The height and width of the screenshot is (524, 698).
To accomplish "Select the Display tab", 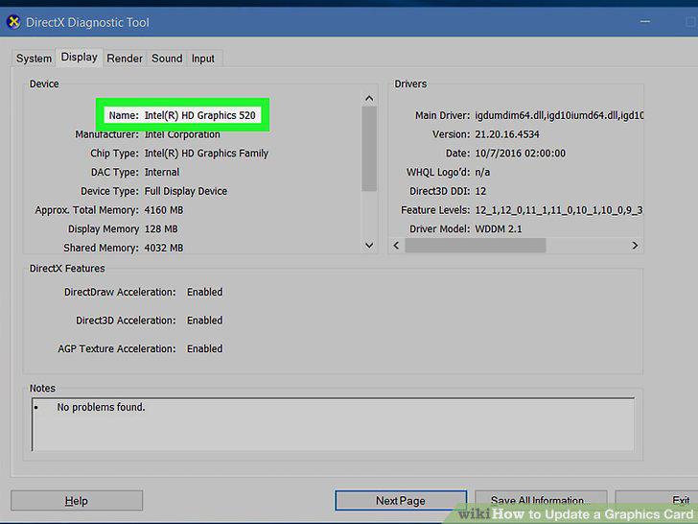I will pos(80,57).
